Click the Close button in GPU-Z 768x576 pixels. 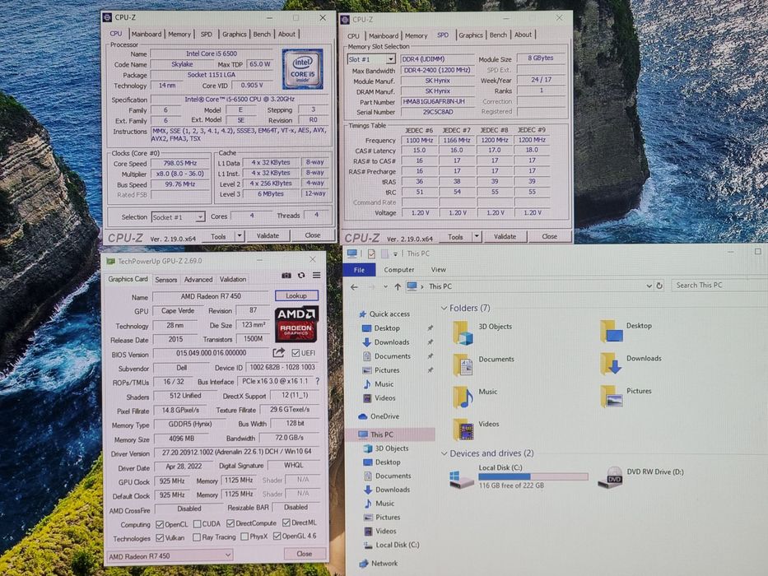(305, 554)
